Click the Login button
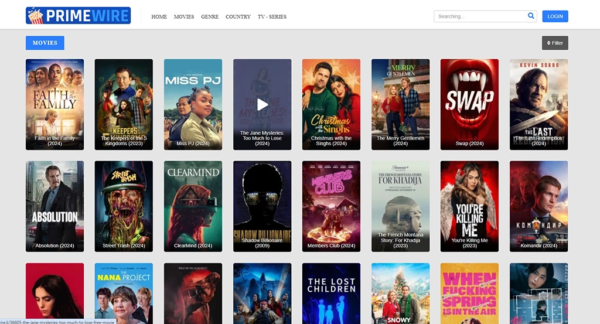The image size is (600, 324). (555, 16)
